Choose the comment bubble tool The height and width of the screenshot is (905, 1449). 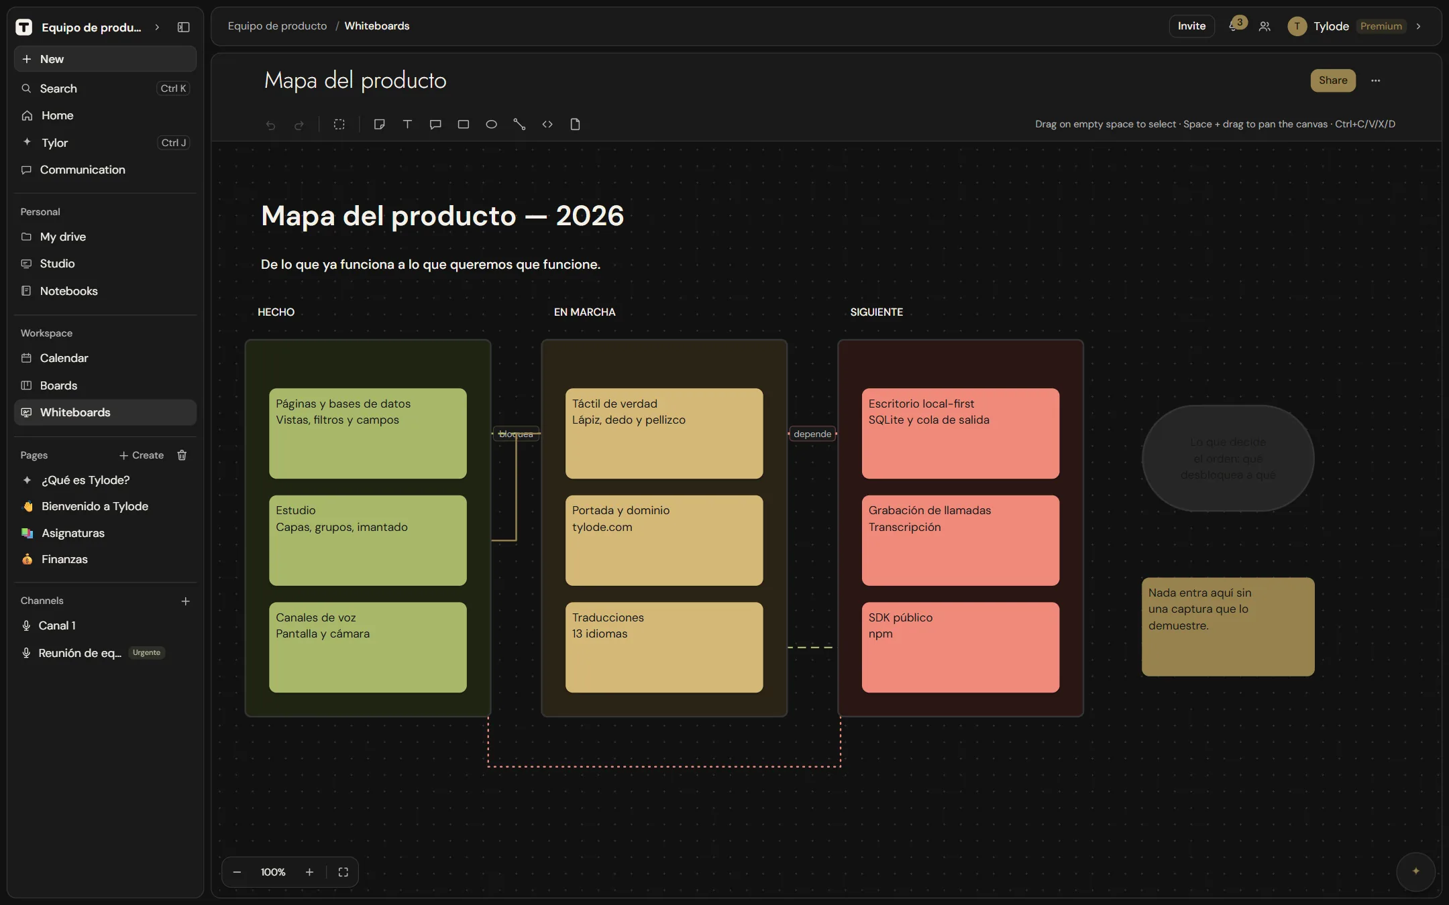pyautogui.click(x=435, y=124)
